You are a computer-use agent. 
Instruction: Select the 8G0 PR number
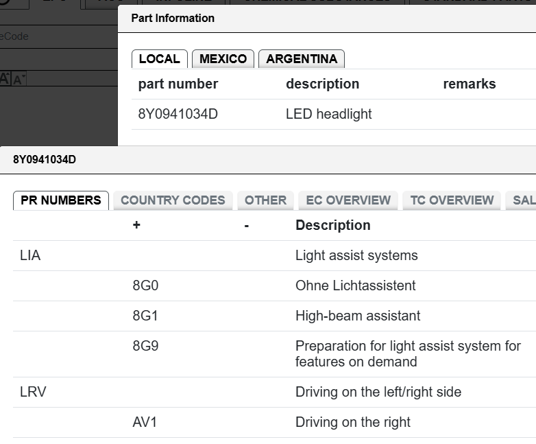145,285
